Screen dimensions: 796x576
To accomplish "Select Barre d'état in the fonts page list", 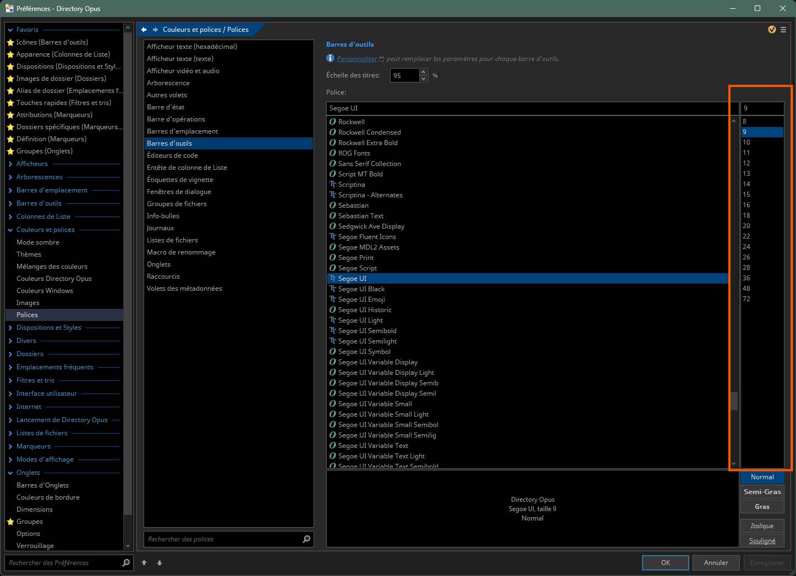I will pos(228,107).
